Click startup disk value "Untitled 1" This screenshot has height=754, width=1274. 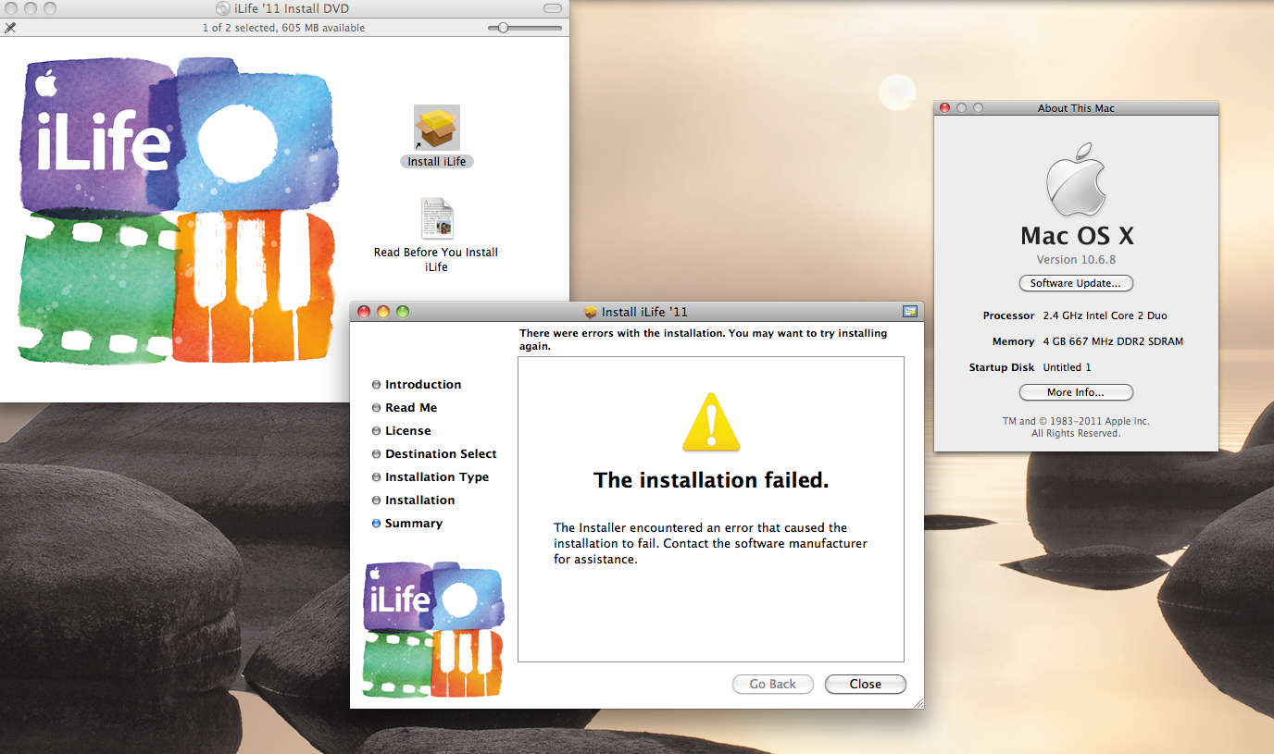click(1068, 367)
